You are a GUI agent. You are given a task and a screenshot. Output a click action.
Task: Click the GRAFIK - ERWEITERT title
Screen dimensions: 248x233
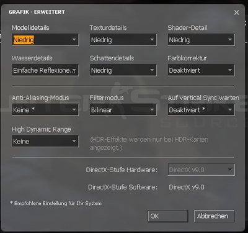[37, 12]
